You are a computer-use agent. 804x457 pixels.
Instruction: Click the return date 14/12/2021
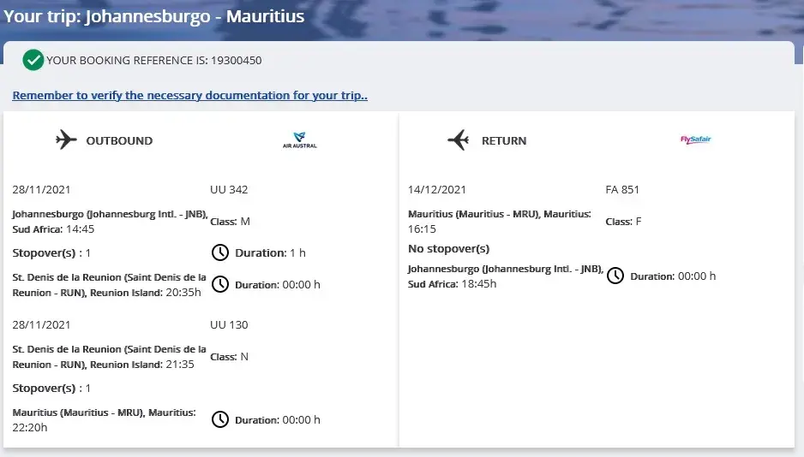pyautogui.click(x=437, y=189)
